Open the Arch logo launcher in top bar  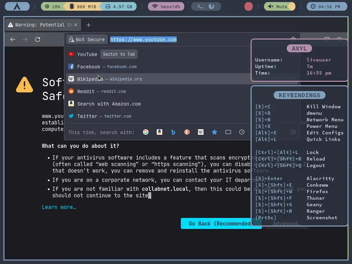pyautogui.click(x=17, y=7)
